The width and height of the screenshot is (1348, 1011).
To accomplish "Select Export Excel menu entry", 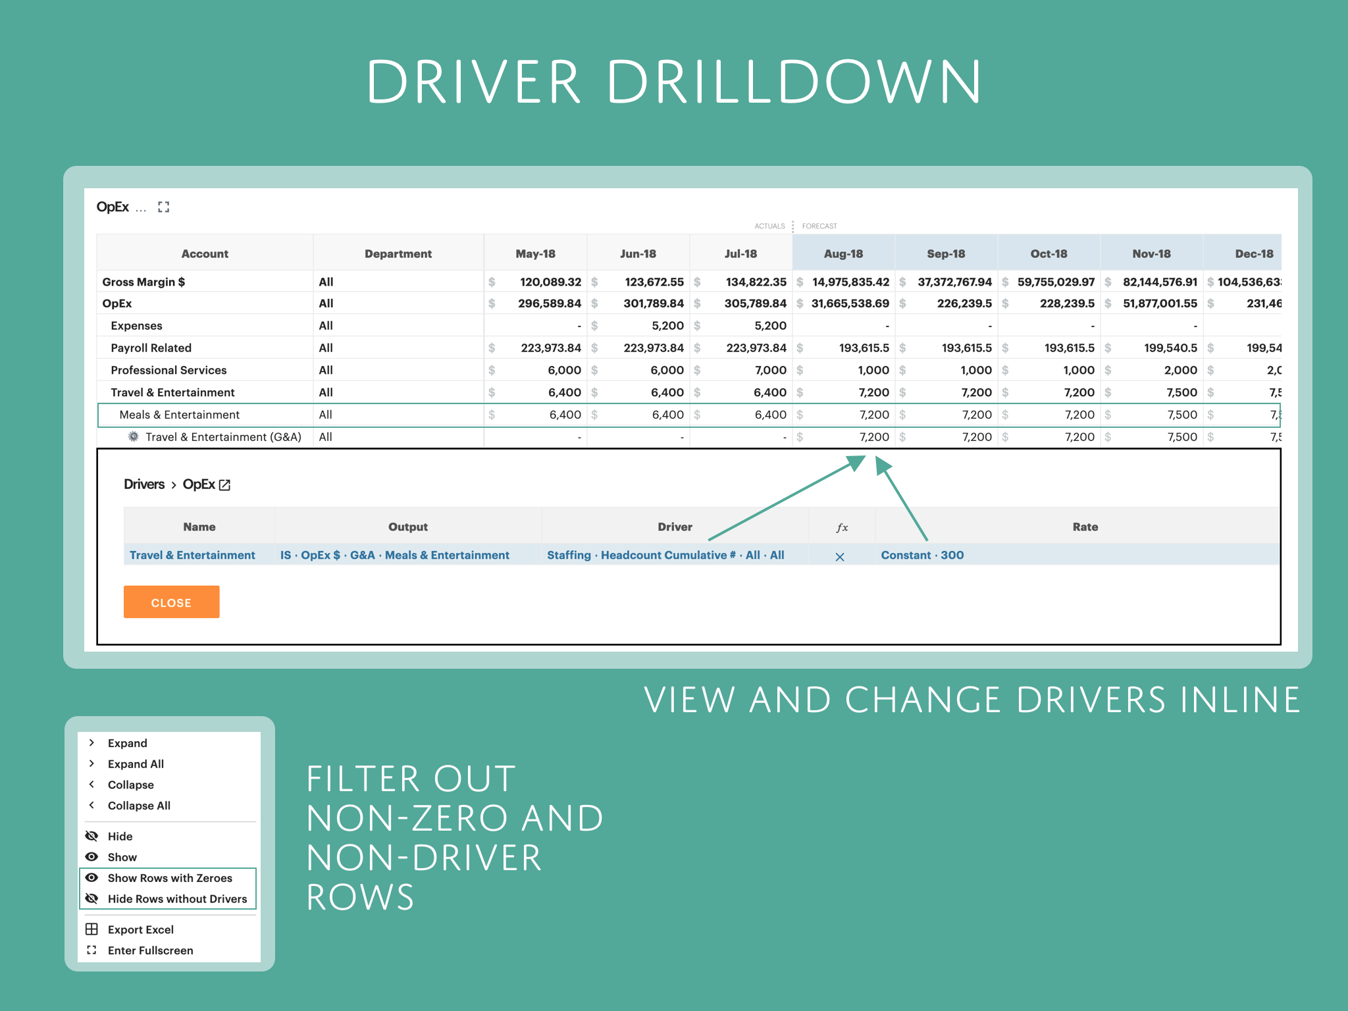I will click(140, 929).
